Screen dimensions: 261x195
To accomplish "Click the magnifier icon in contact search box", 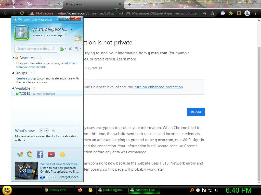I will [54, 49].
